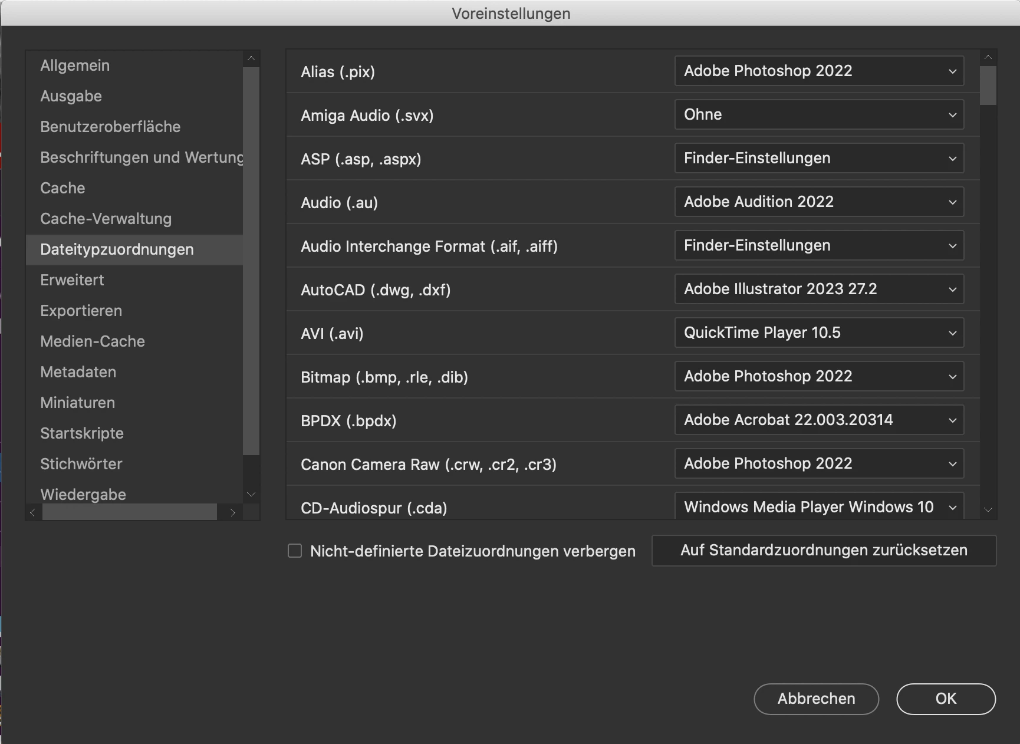Select the Miniaturen category
Screen dimensions: 1020x744
pyautogui.click(x=134, y=403)
